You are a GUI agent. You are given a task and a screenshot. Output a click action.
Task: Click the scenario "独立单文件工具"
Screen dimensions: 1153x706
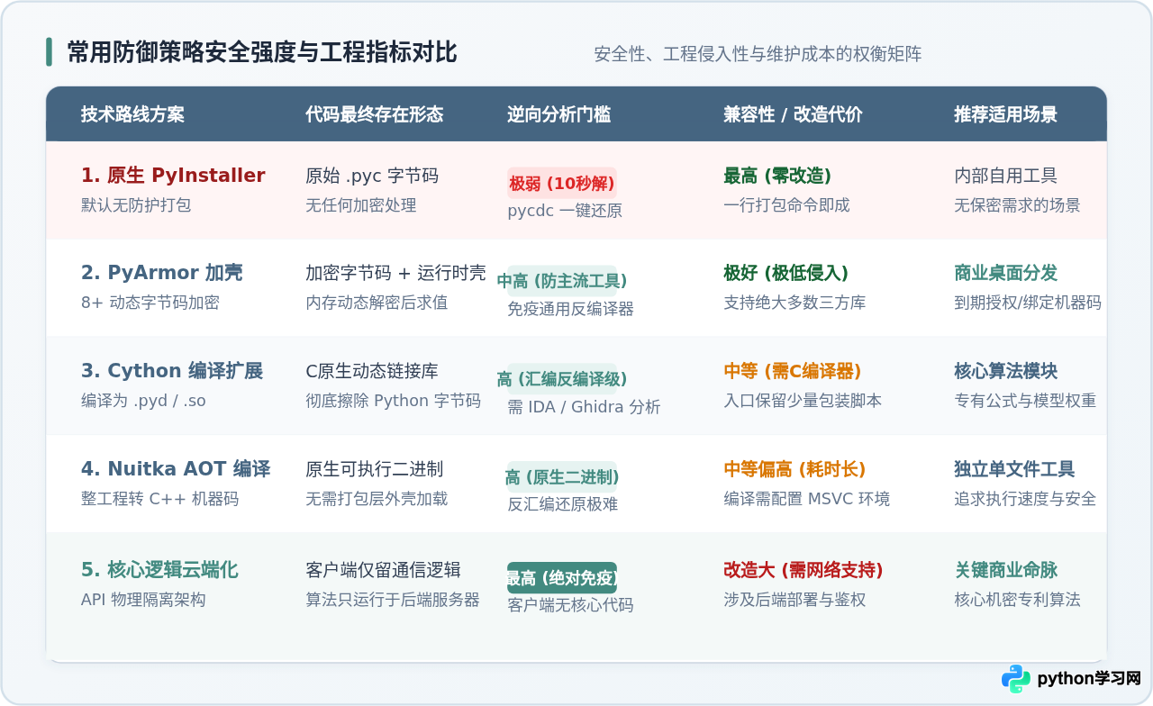click(1014, 469)
